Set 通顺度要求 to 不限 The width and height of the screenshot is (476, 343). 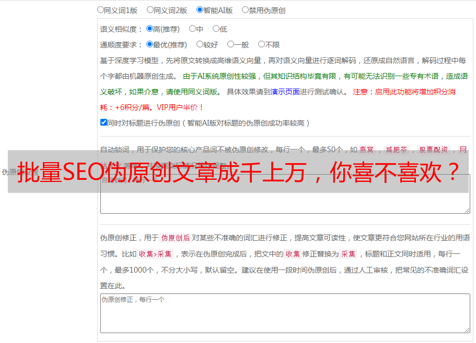click(261, 44)
